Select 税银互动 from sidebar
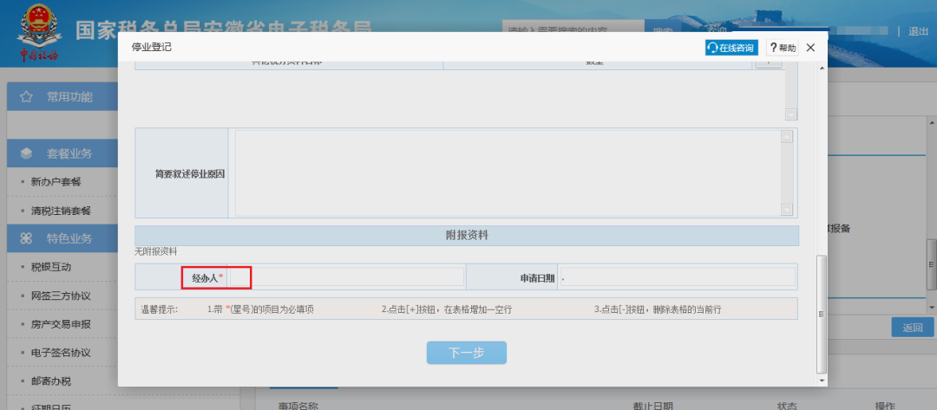 [50, 267]
